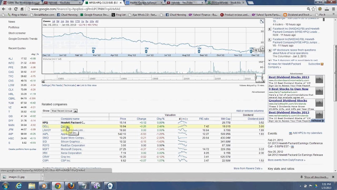Open Internet Explorer from taskbar
Viewport: 337px width, 190px height.
19,186
